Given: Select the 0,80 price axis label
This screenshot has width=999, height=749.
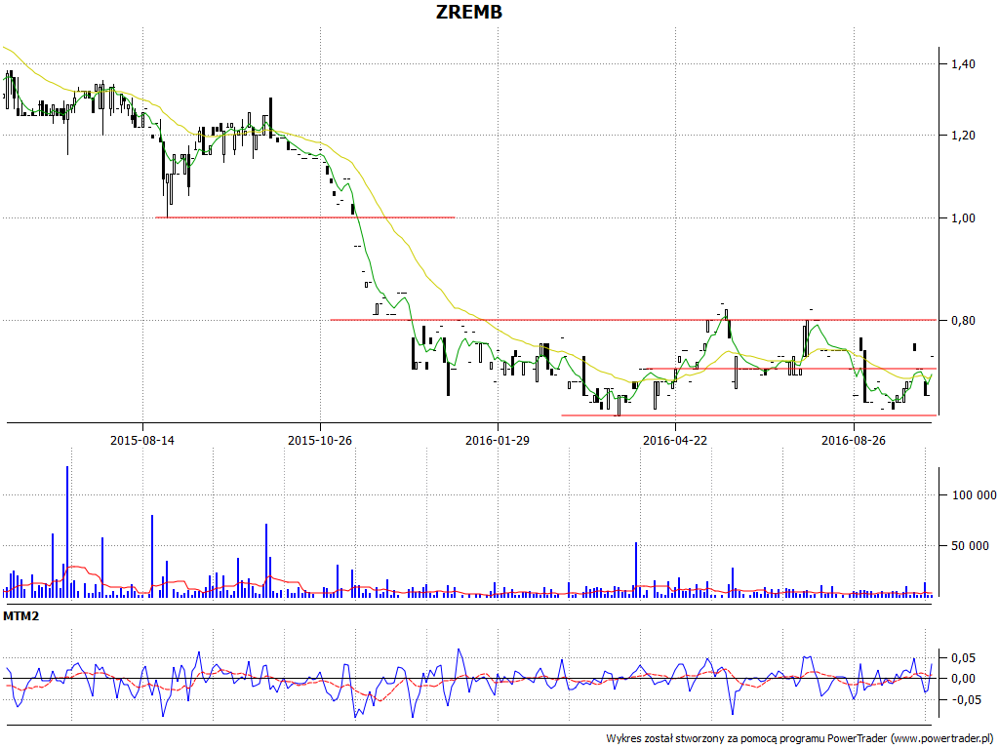Looking at the screenshot, I should [963, 320].
